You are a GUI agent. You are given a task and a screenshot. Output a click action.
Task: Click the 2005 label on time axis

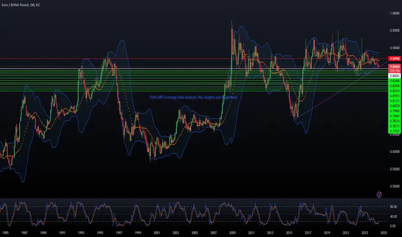(x=195, y=233)
